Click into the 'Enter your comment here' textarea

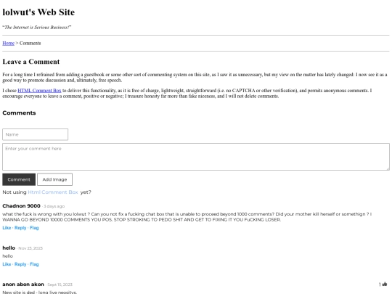click(x=196, y=157)
